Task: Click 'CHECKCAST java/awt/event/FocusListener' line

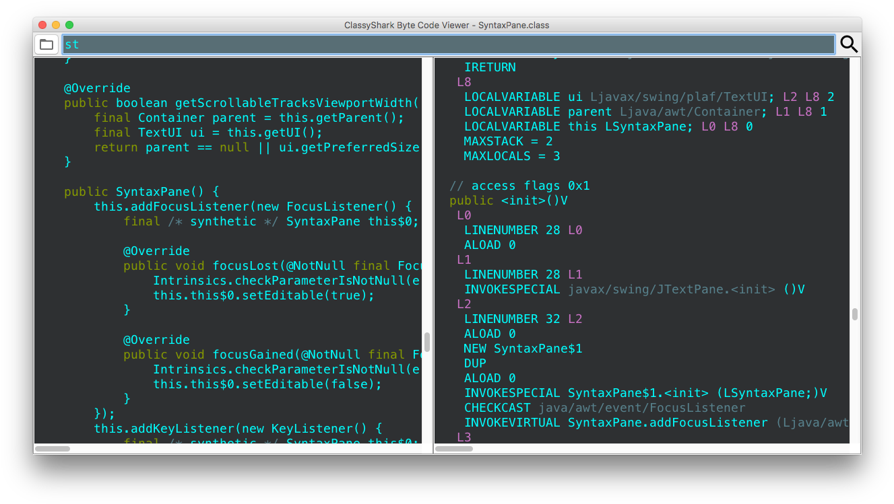Action: tap(605, 408)
